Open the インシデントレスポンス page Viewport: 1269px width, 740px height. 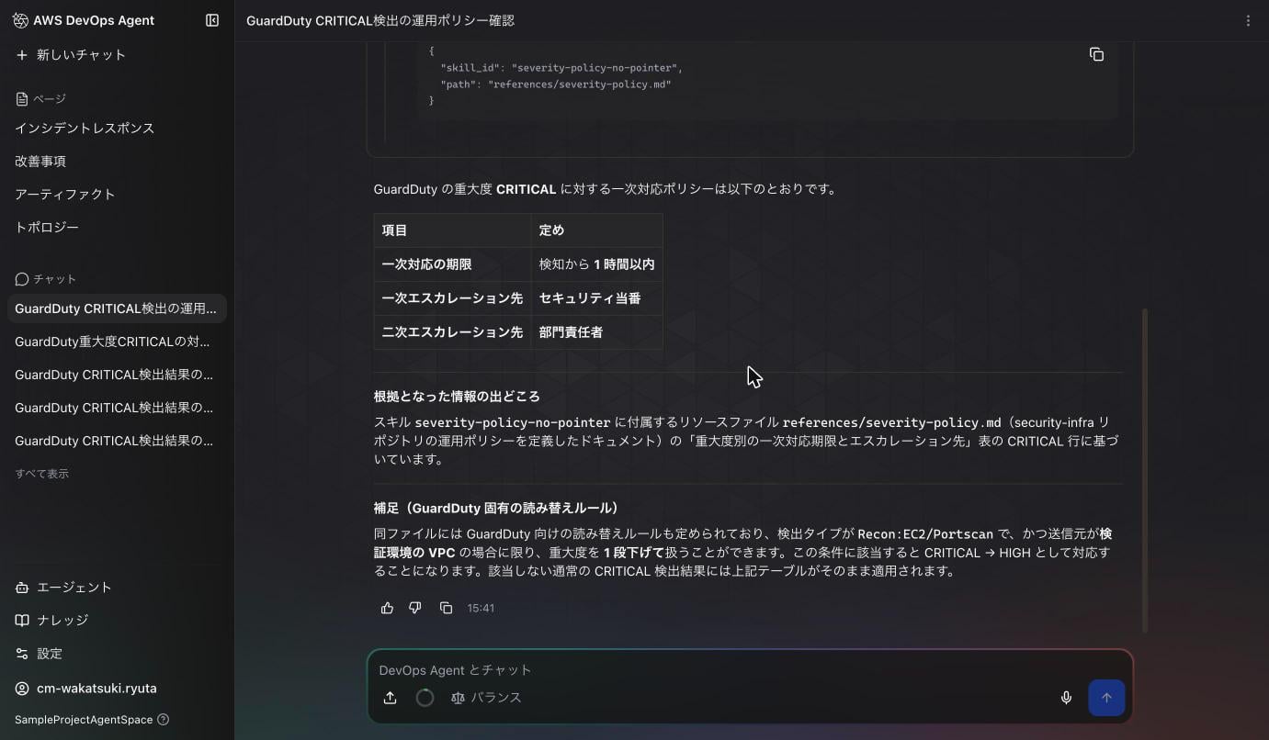click(85, 129)
